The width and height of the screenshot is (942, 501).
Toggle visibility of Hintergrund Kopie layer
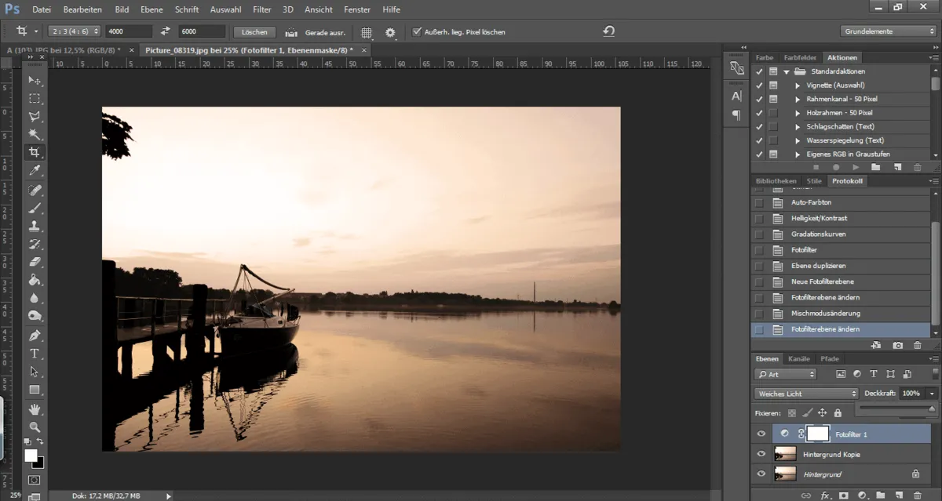click(x=760, y=453)
